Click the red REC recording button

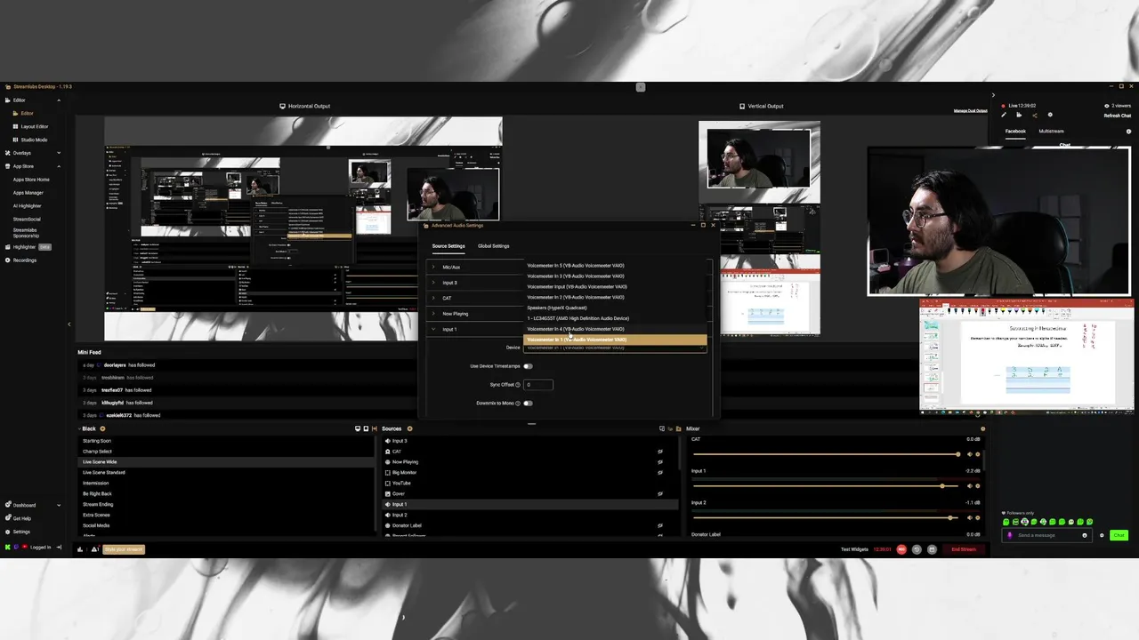tap(901, 549)
